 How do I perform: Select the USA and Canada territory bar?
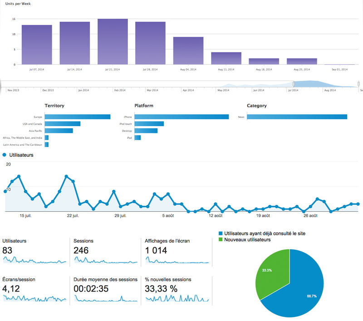(x=63, y=124)
